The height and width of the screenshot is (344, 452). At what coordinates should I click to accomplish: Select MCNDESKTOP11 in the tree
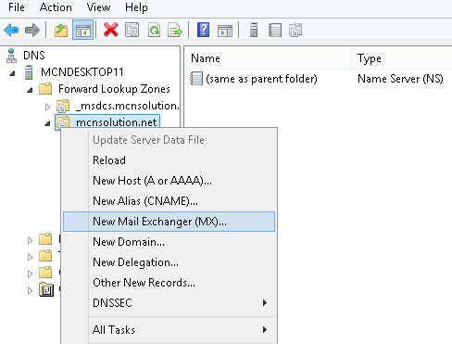tap(82, 72)
